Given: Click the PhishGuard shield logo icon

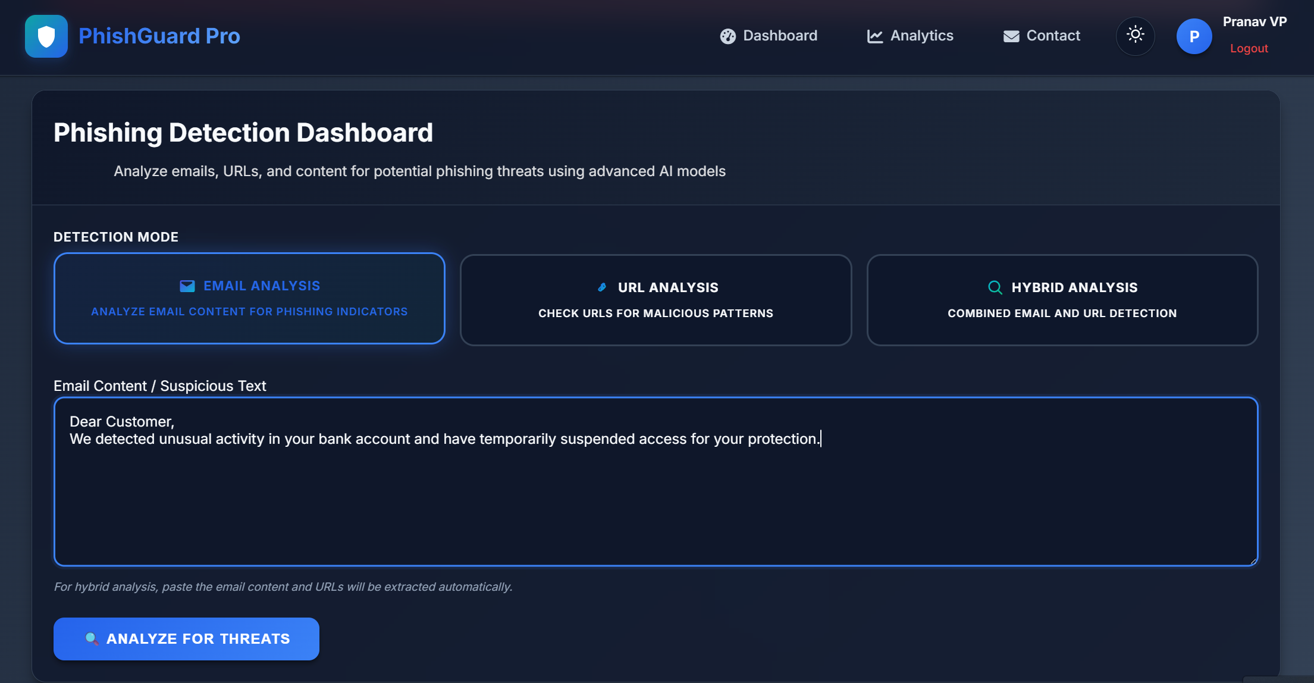Looking at the screenshot, I should [46, 36].
